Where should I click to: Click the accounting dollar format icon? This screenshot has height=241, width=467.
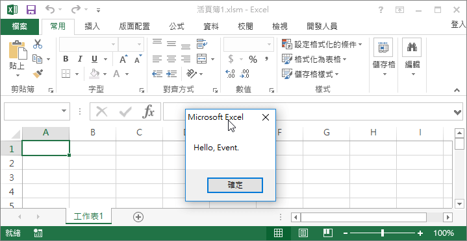[231, 59]
